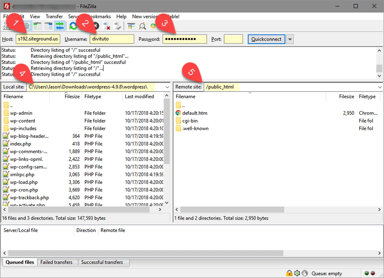Toggle the transfer queue display icon
Screen dimensions: 384x278
[x=59, y=26]
